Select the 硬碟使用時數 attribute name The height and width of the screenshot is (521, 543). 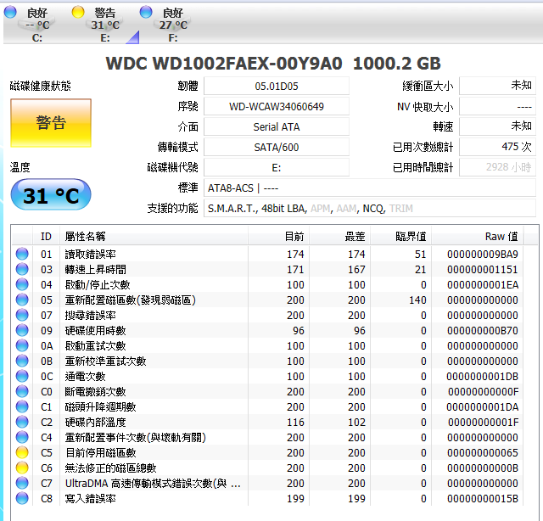coord(96,330)
